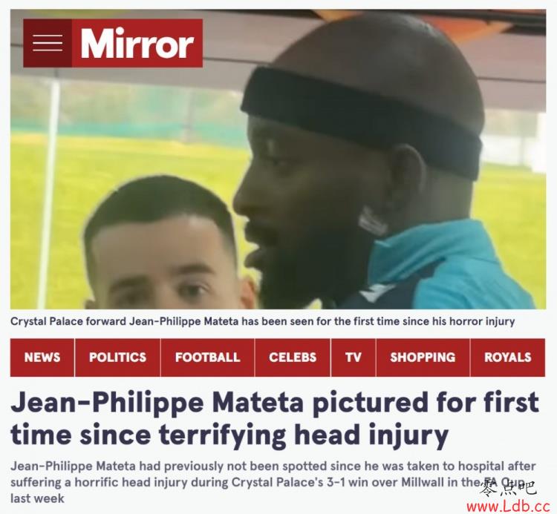The height and width of the screenshot is (514, 557).
Task: Click the photo caption text
Action: (x=262, y=321)
